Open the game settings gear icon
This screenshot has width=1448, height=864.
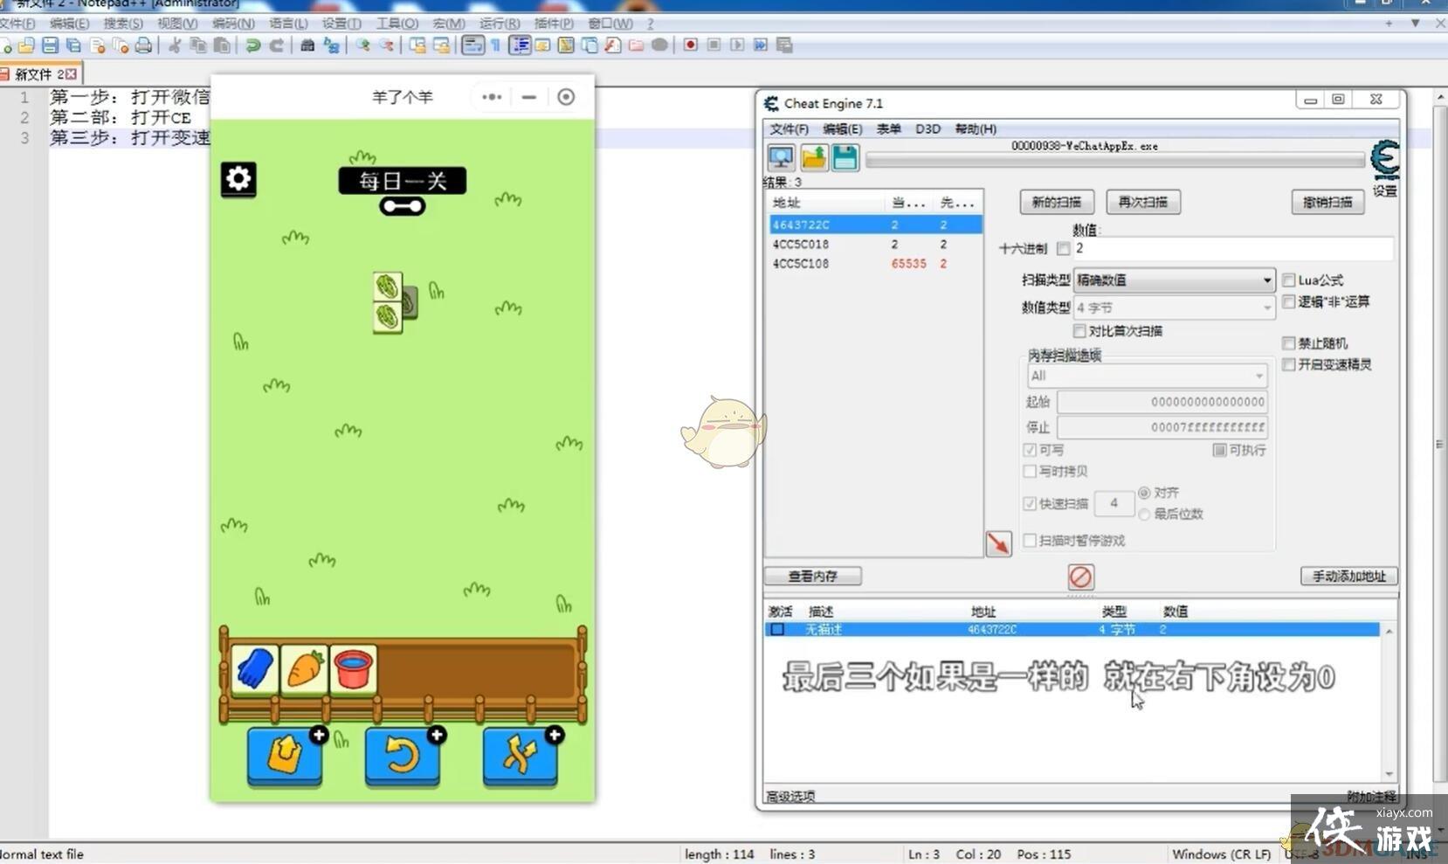coord(238,179)
